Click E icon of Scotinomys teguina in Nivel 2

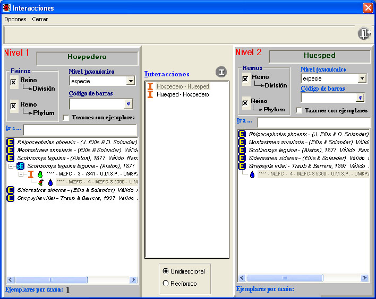(242, 150)
